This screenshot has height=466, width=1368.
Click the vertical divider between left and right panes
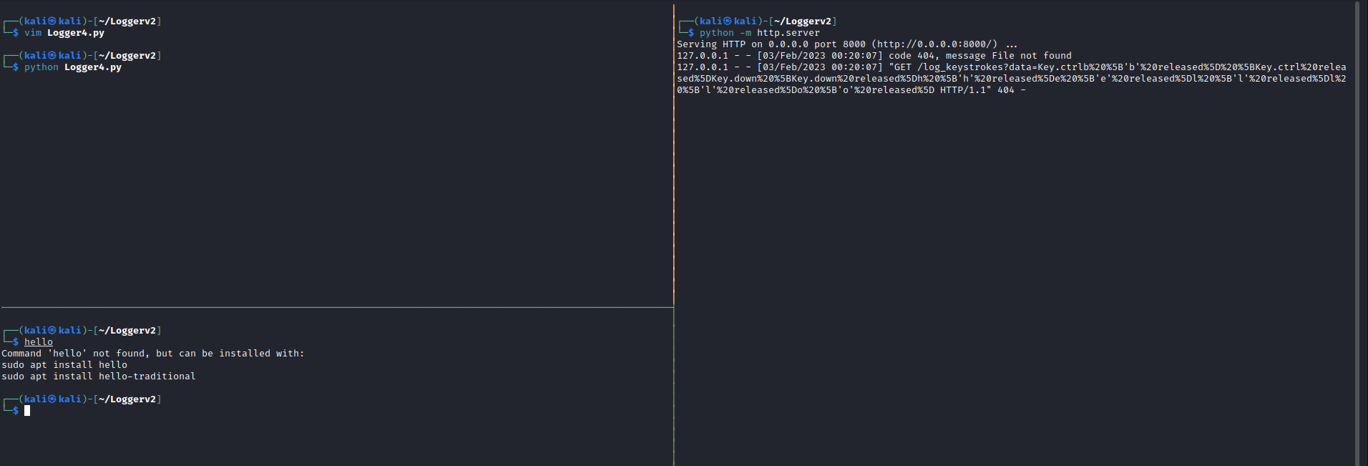(674, 215)
